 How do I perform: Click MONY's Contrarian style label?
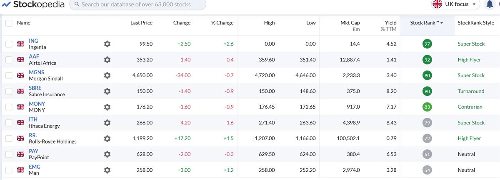click(470, 107)
